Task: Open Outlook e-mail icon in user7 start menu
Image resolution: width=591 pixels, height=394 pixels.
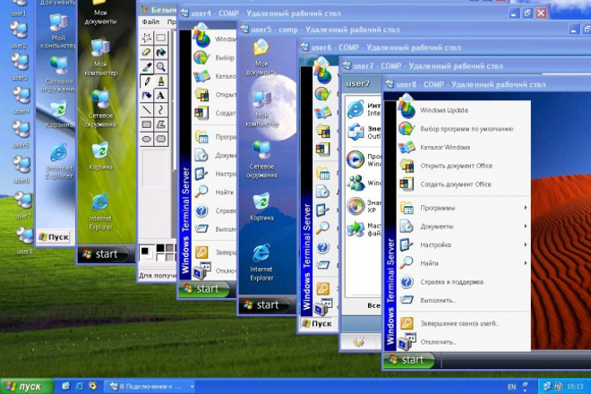Action: [x=355, y=132]
